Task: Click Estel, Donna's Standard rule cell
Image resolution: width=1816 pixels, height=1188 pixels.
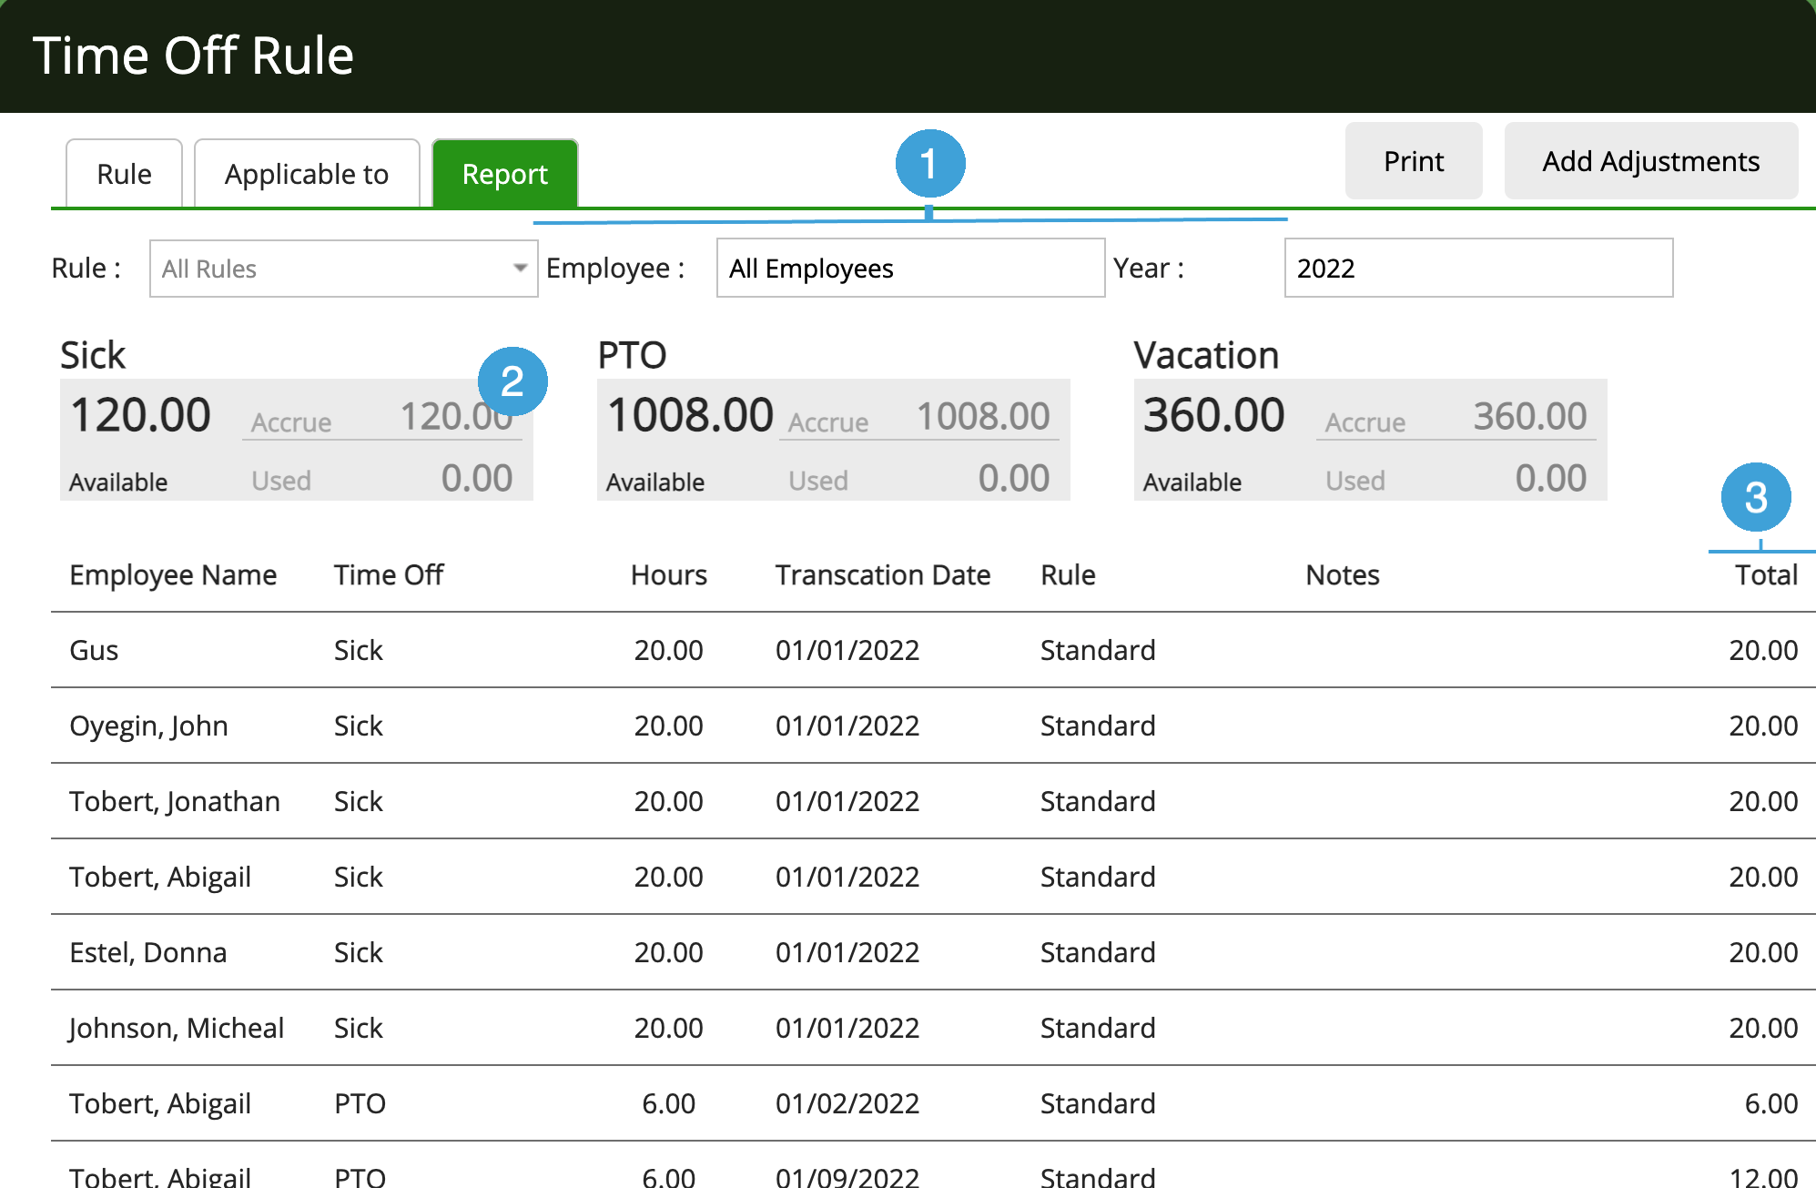Action: point(1098,952)
